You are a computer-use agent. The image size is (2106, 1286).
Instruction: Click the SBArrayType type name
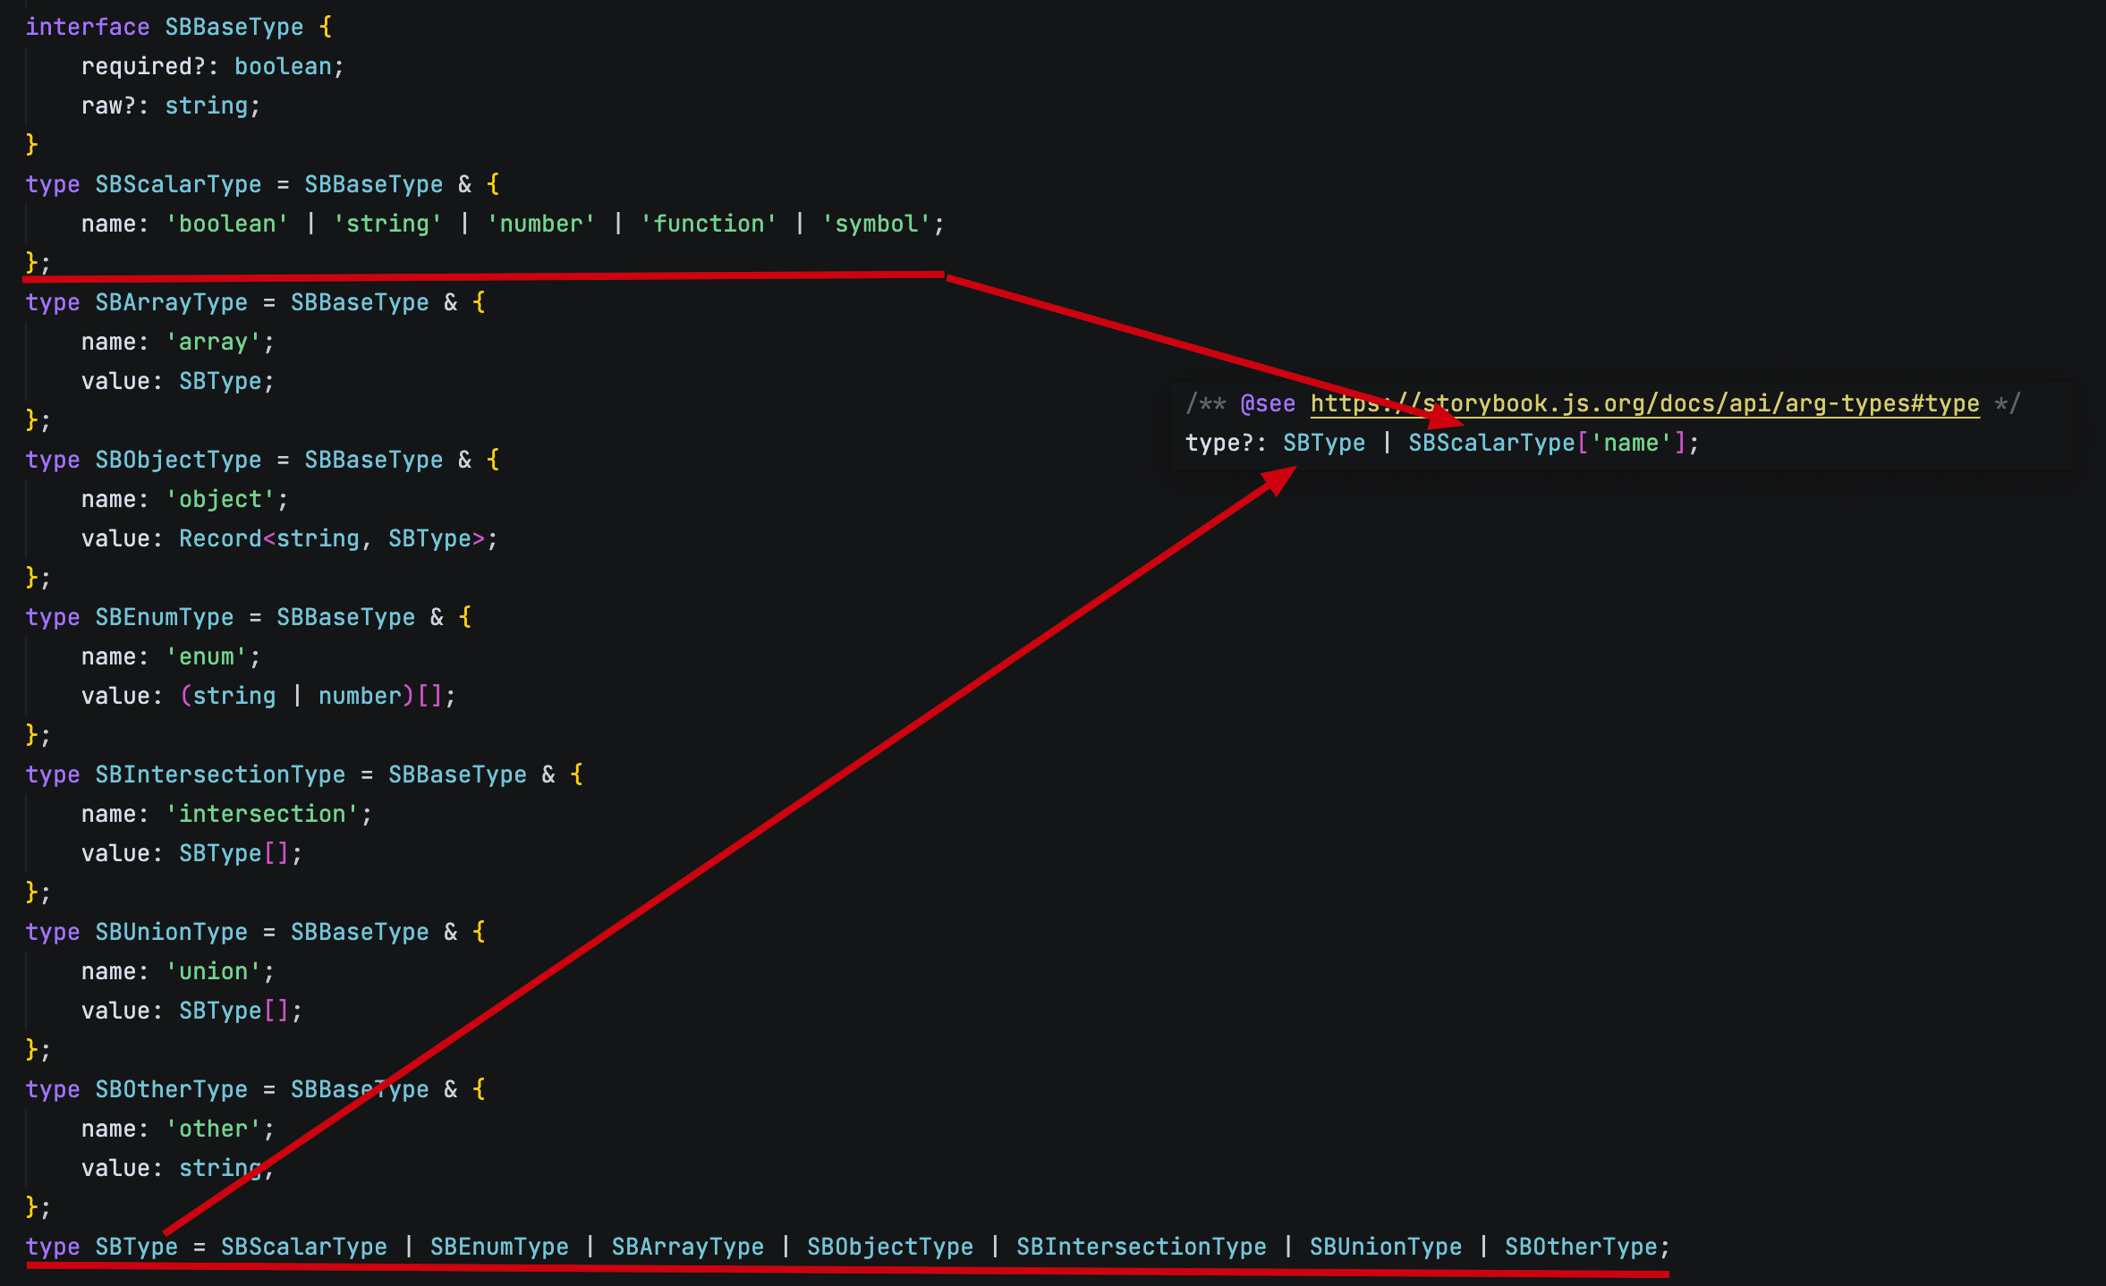[171, 302]
